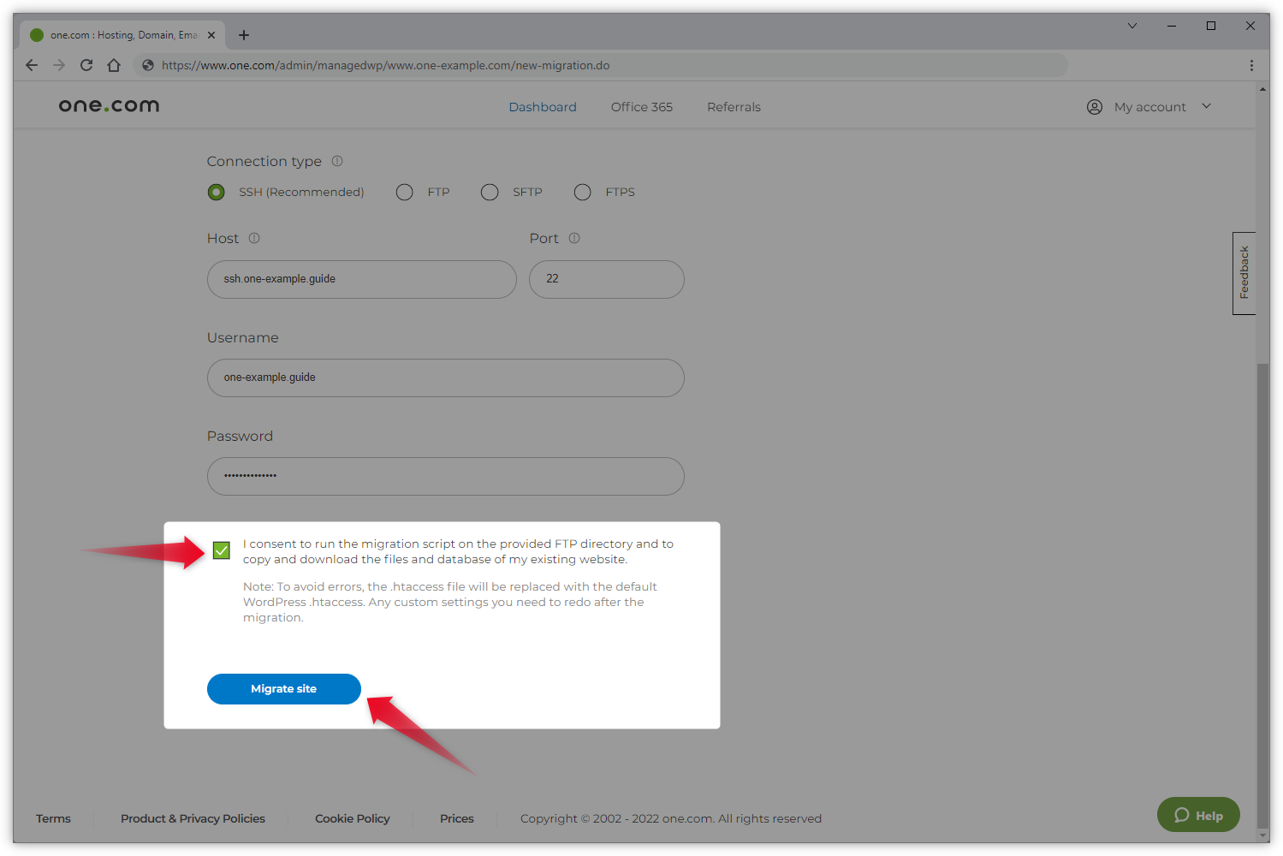Go to browser home page icon
Viewport: 1283px width, 856px height.
[114, 65]
